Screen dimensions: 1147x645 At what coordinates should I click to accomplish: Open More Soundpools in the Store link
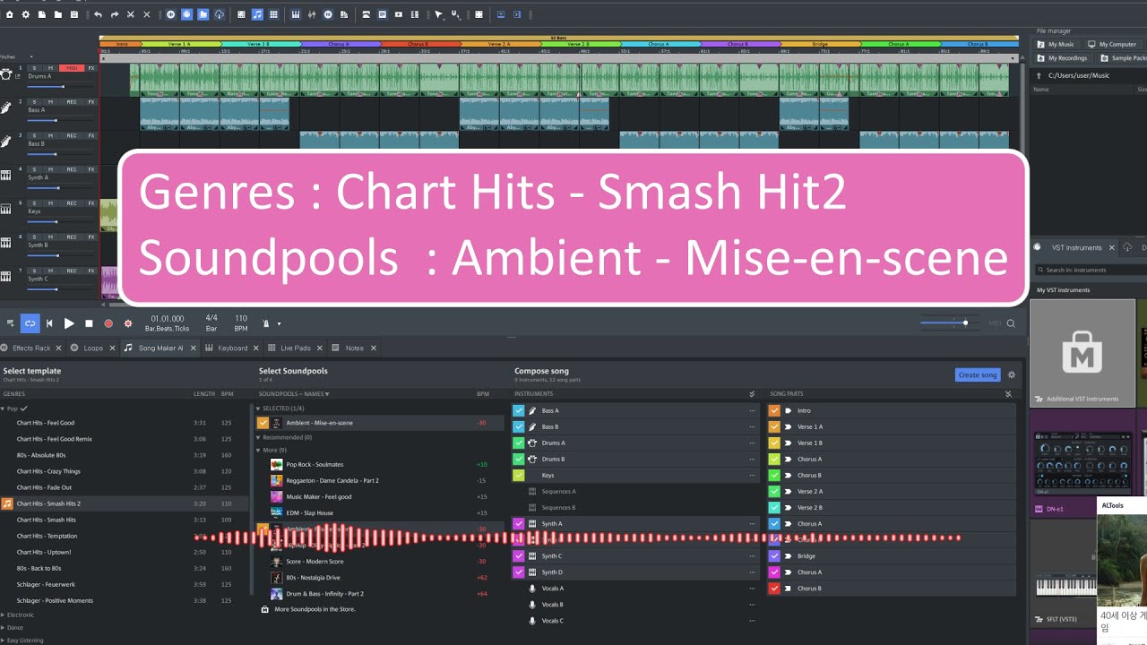[x=315, y=609]
